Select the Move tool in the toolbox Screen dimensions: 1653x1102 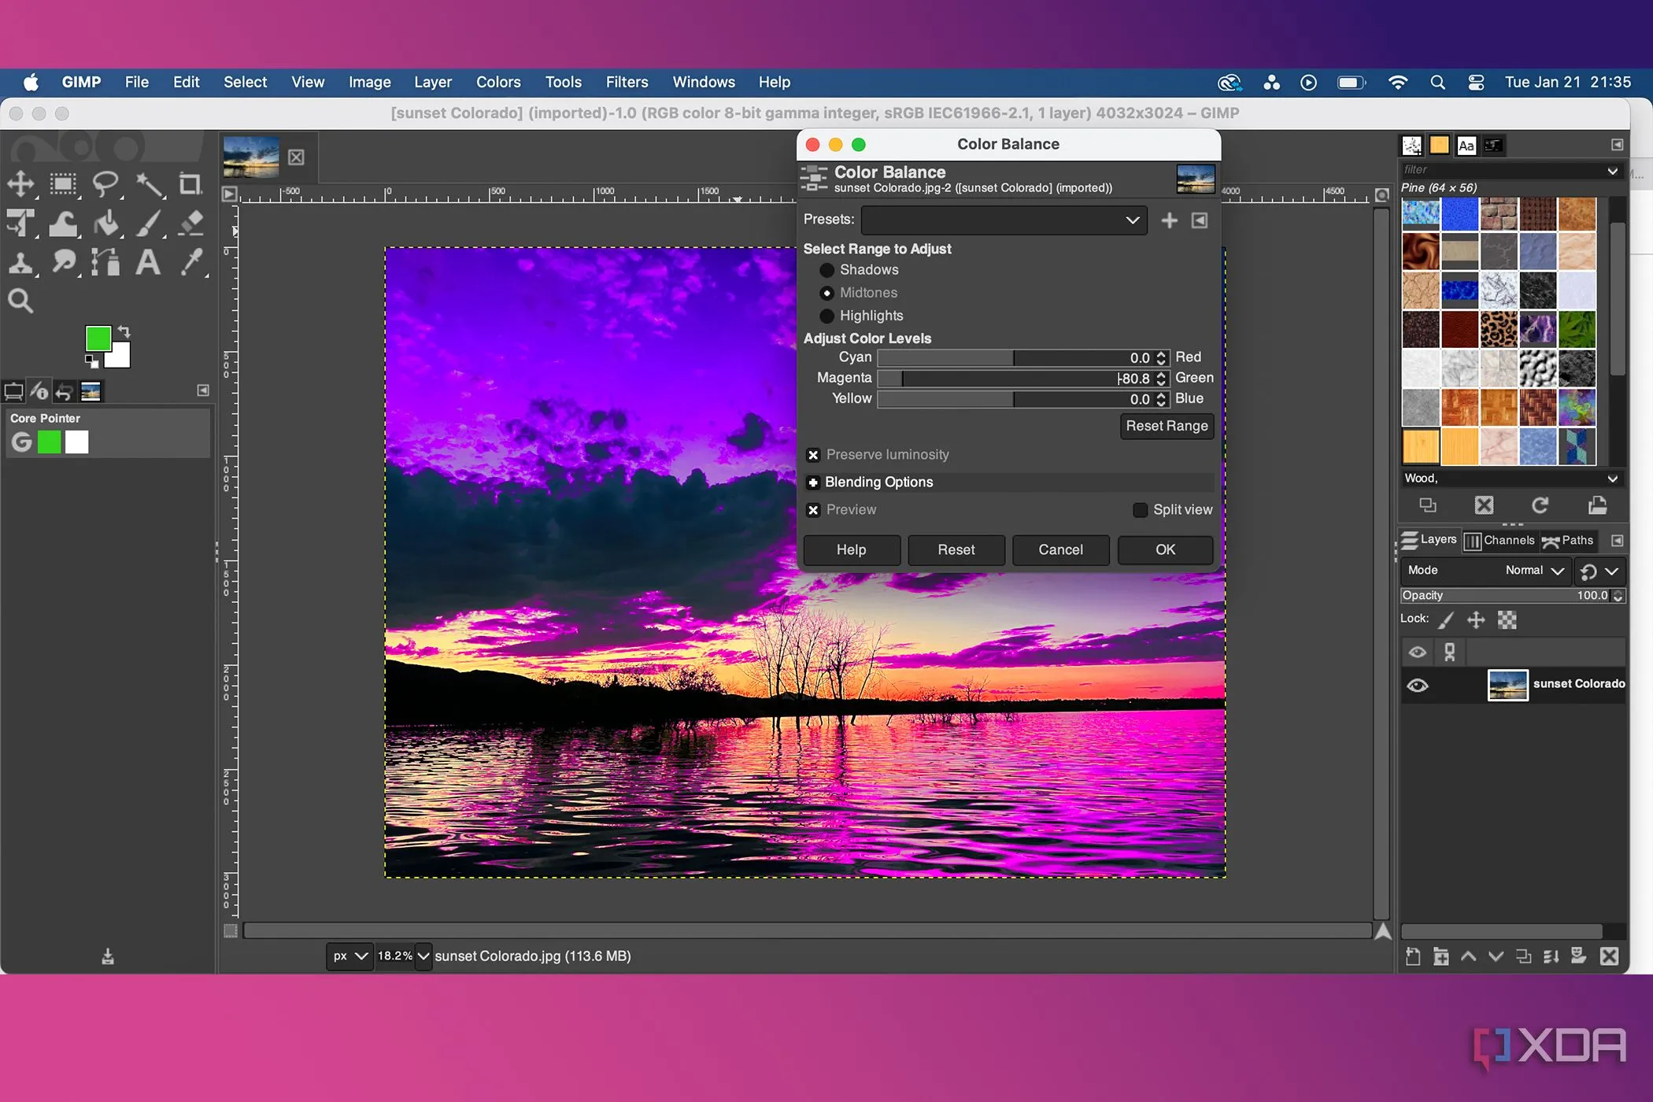(x=21, y=184)
